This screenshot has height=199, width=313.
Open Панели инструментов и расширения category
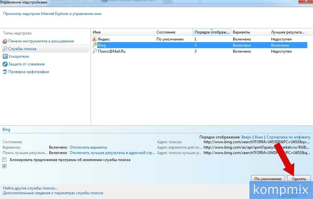point(41,41)
